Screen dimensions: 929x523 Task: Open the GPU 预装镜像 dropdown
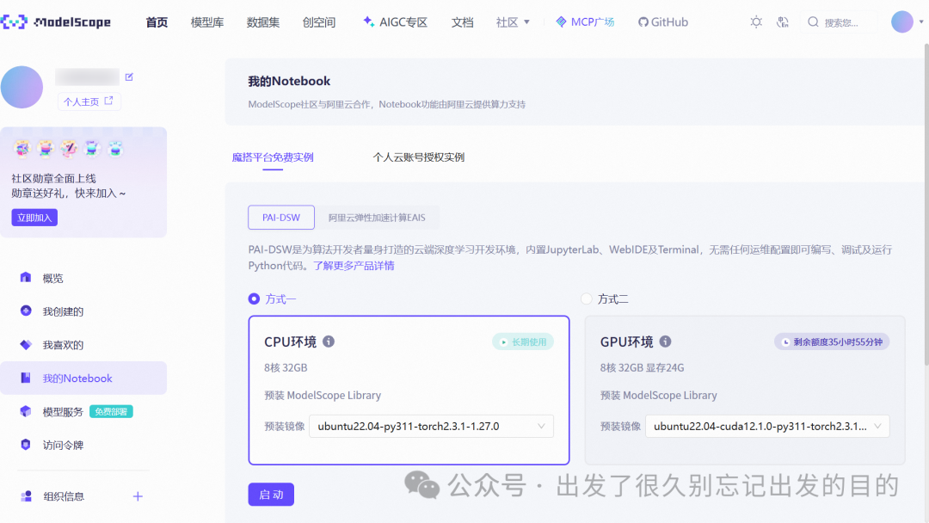tap(767, 426)
